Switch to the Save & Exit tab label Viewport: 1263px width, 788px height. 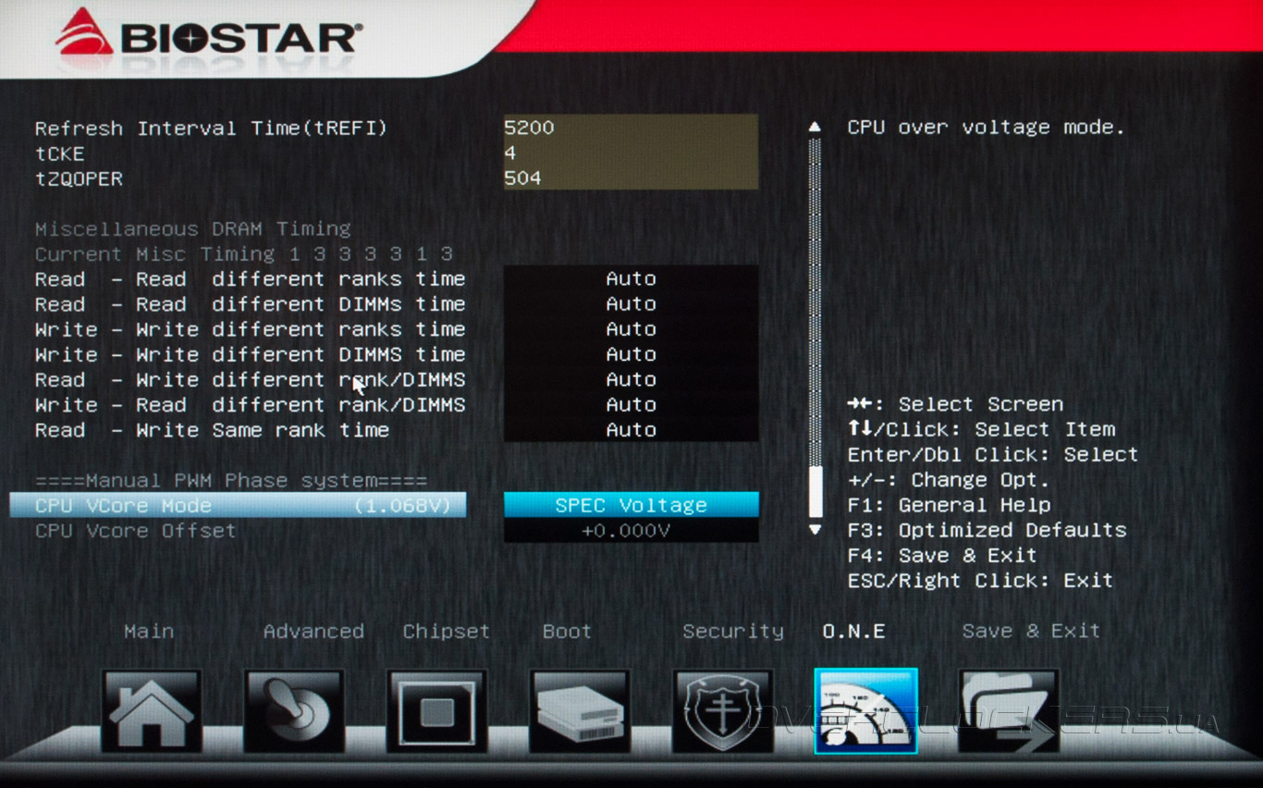point(1031,632)
